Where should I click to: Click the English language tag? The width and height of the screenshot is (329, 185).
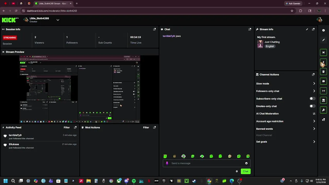tap(270, 46)
